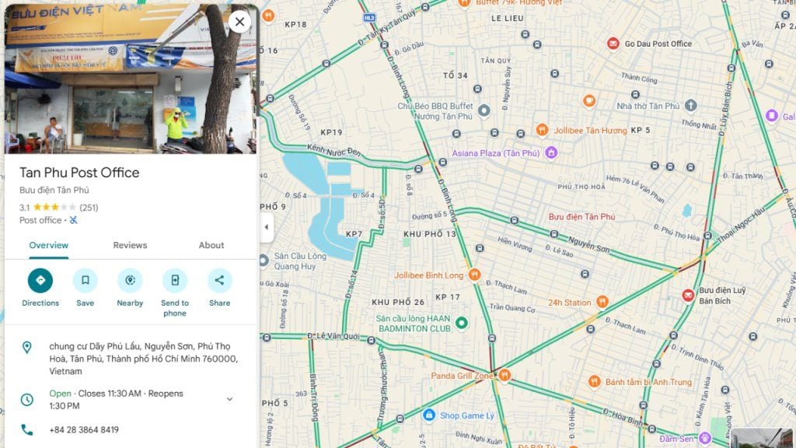The height and width of the screenshot is (448, 796).
Task: Close the place details panel
Action: tap(239, 22)
